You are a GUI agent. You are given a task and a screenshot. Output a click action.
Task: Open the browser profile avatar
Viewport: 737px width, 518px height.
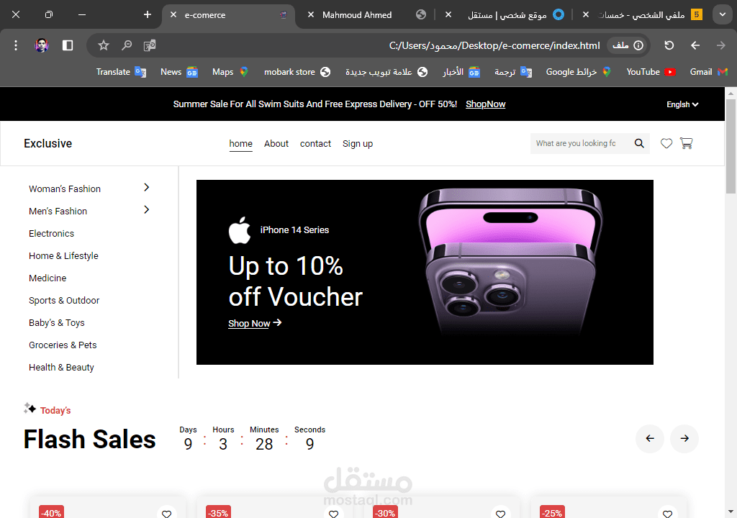tap(42, 45)
